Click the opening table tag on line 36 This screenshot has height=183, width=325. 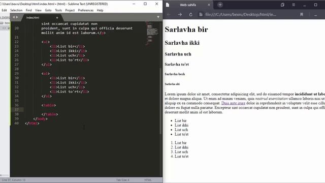click(x=49, y=105)
